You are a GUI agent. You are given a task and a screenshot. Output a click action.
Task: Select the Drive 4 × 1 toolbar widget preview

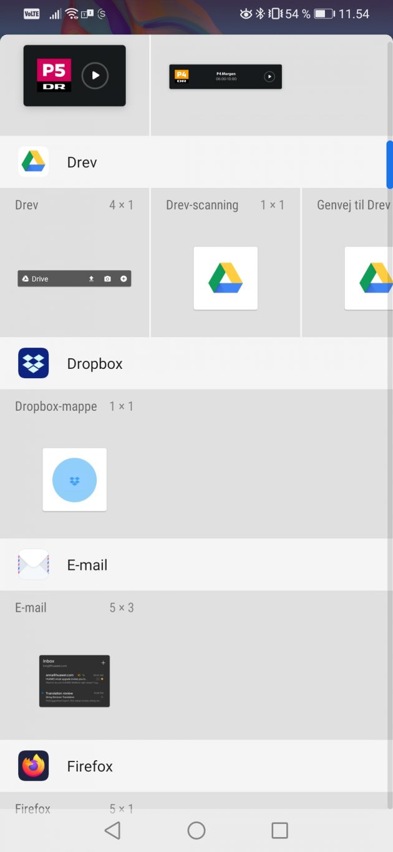pos(74,278)
